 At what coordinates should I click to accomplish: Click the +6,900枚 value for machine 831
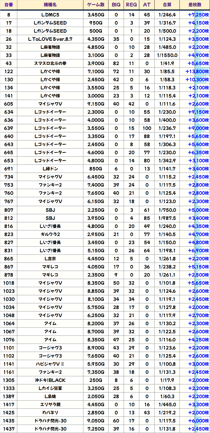pos(198,250)
